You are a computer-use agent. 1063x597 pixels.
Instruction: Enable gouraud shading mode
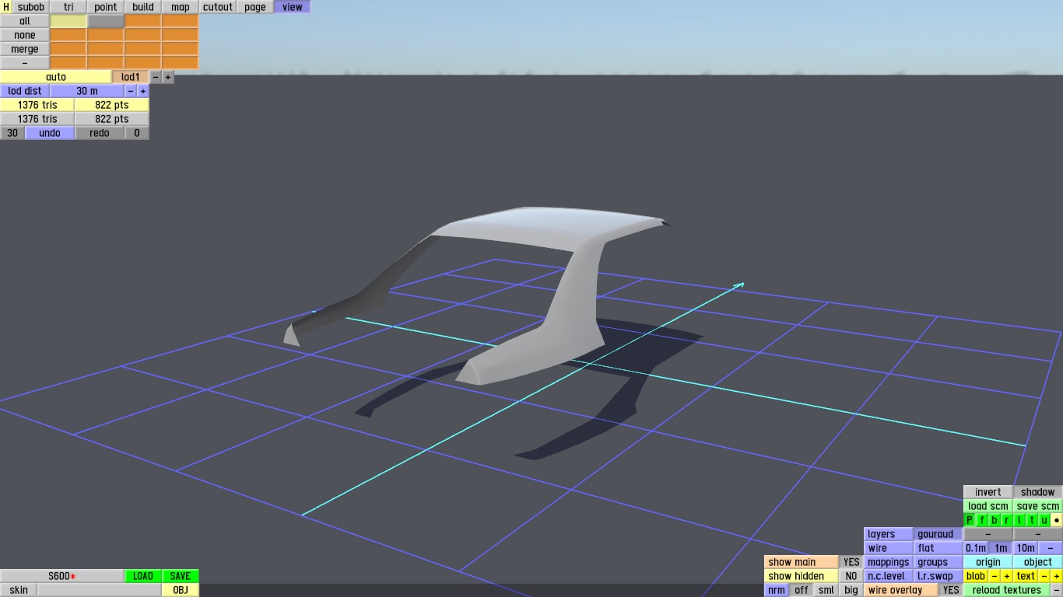[938, 534]
